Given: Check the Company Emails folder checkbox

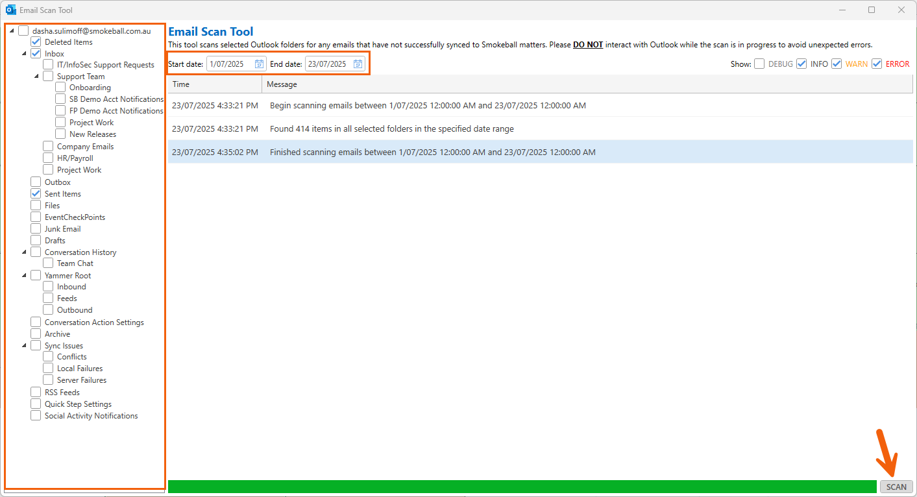Looking at the screenshot, I should click(48, 147).
